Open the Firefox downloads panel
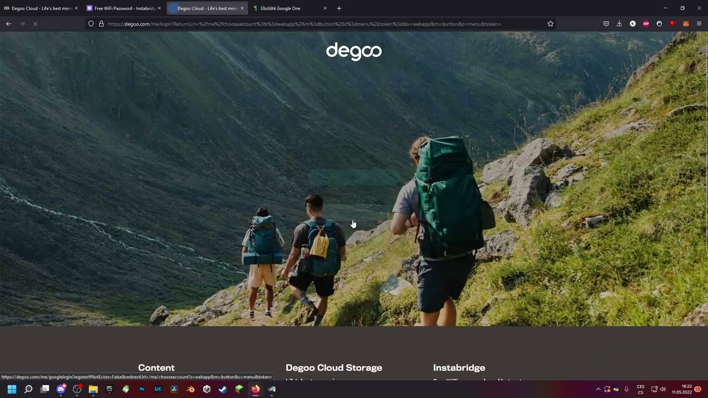Viewport: 708px width, 398px height. [619, 24]
